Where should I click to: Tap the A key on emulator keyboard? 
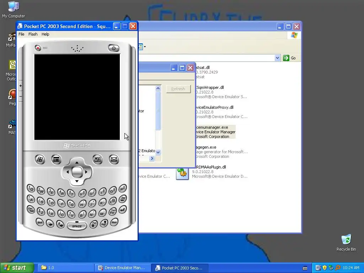(x=31, y=199)
